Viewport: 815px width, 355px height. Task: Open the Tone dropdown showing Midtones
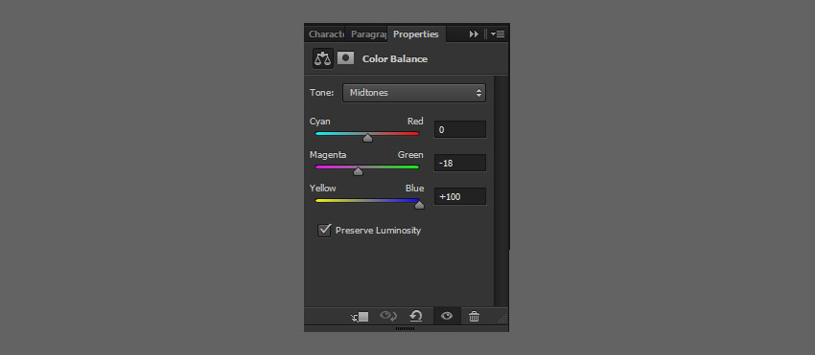[x=414, y=93]
